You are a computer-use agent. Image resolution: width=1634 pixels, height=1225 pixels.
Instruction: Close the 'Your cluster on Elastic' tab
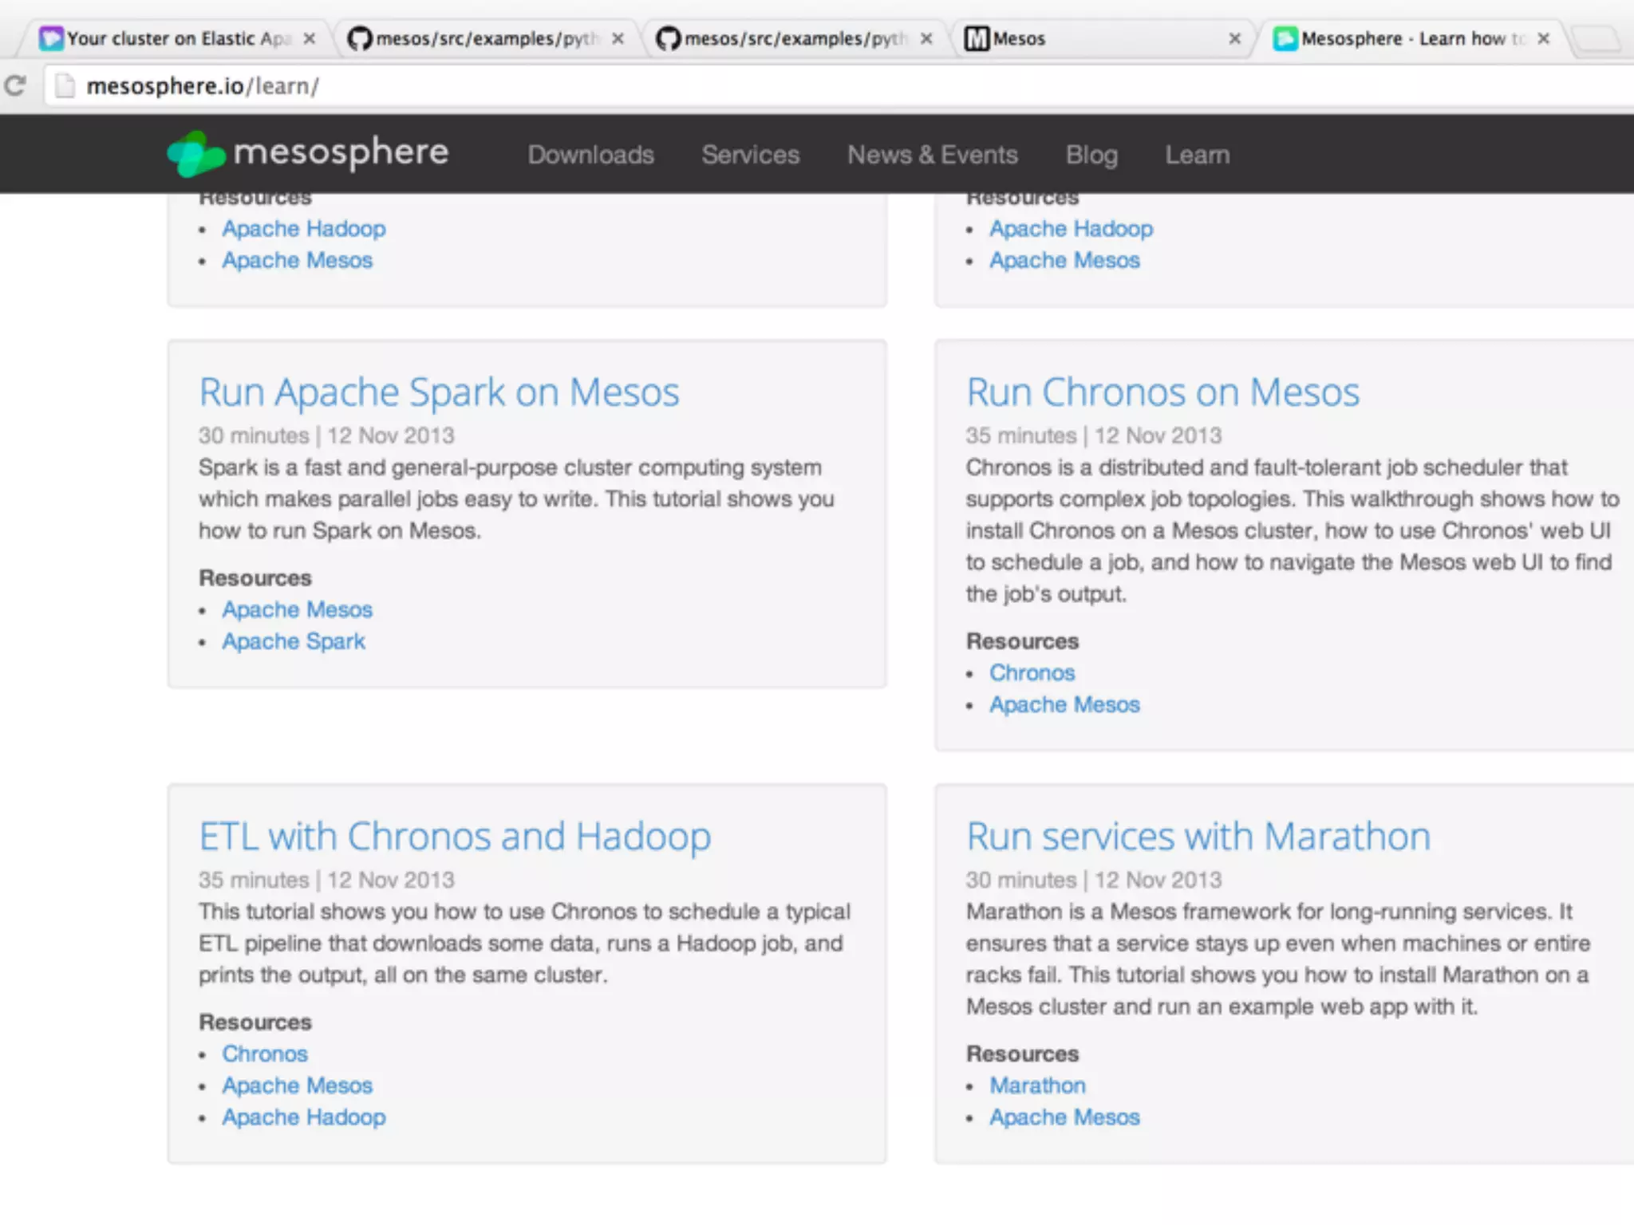click(x=310, y=38)
